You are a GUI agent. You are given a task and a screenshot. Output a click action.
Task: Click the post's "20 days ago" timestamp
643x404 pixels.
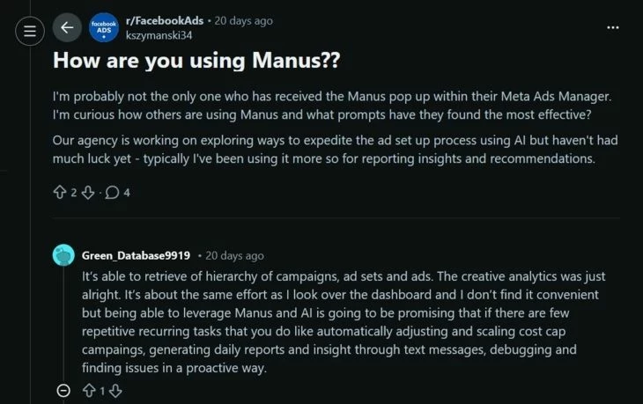[242, 20]
